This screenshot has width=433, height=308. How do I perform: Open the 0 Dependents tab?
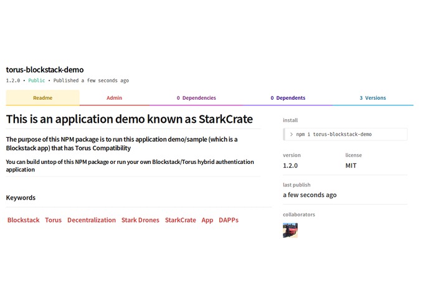tap(288, 98)
